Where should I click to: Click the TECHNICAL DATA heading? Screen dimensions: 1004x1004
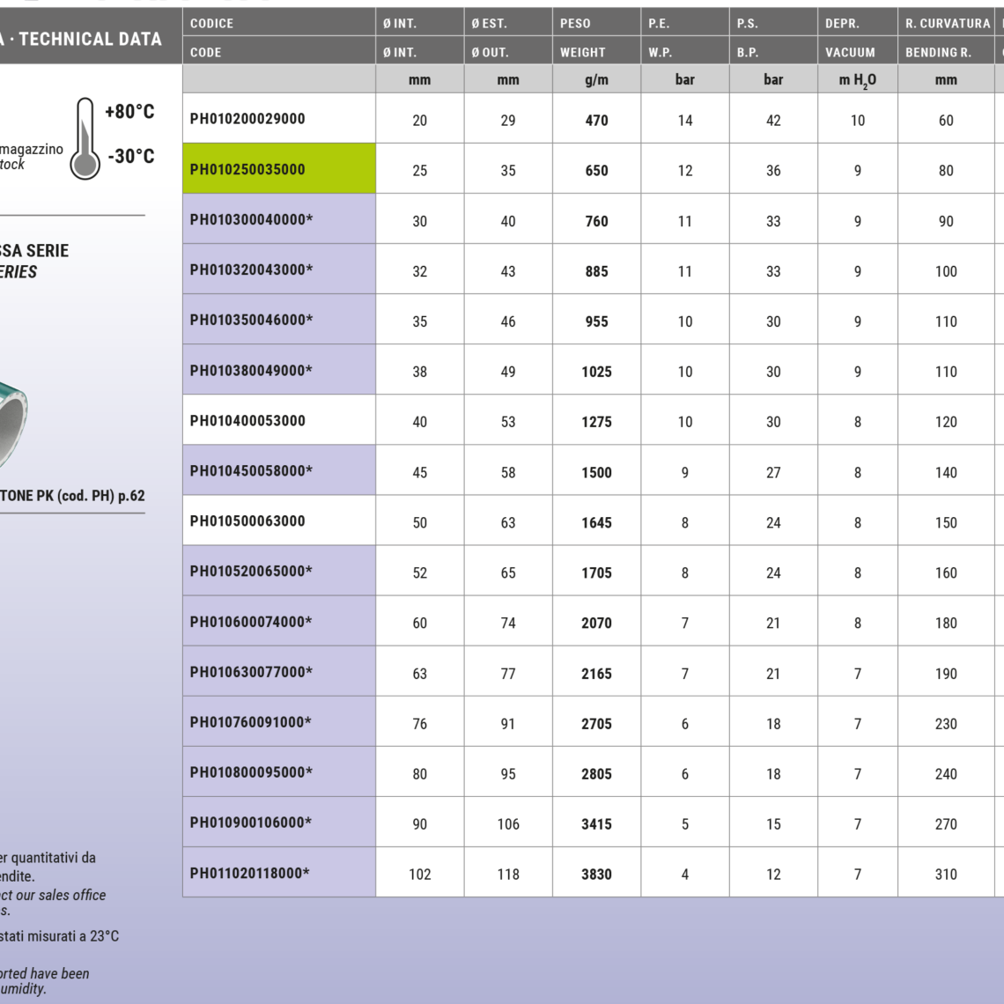click(89, 39)
